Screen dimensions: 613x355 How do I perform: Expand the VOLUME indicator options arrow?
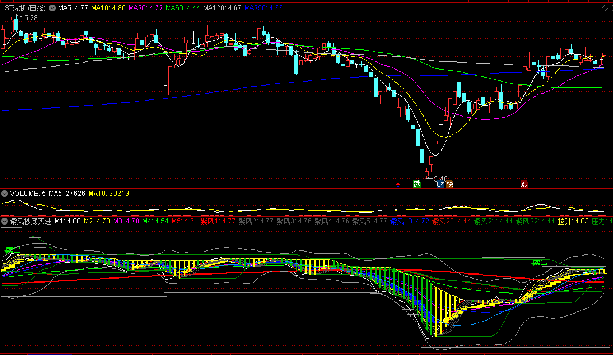pyautogui.click(x=5, y=194)
